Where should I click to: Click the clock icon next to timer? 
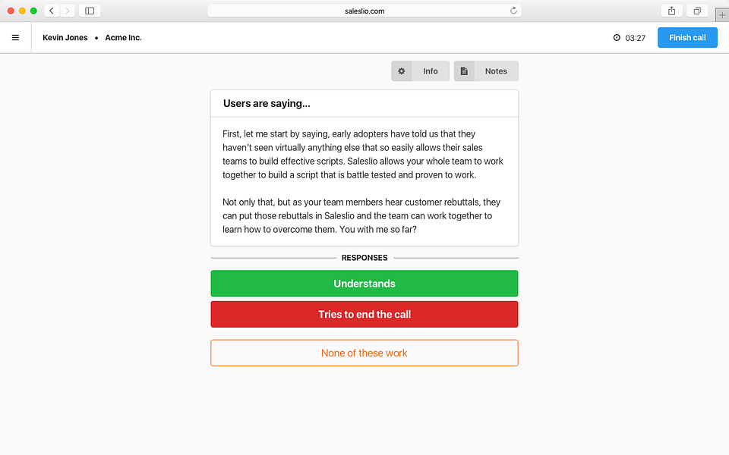[617, 38]
